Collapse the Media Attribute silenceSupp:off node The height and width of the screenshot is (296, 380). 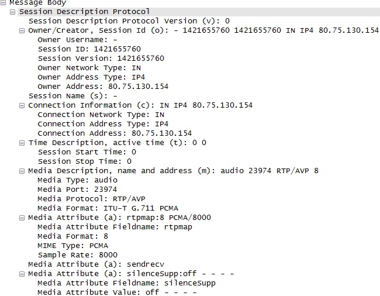(22, 274)
